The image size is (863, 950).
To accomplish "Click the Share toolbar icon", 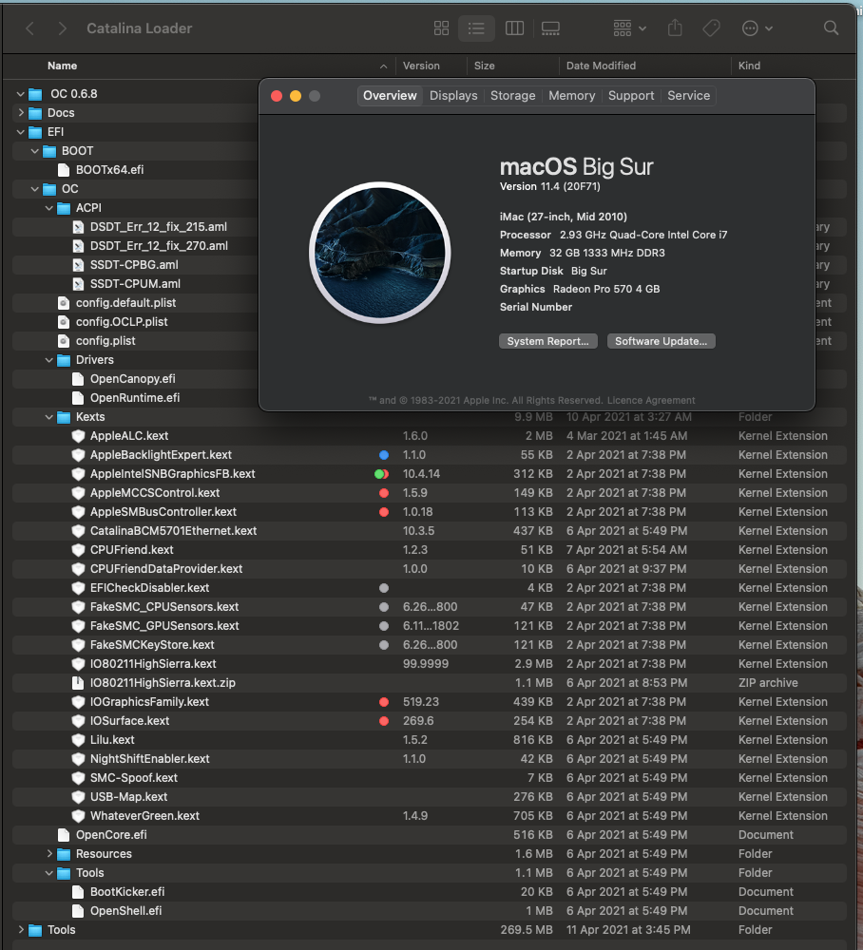I will click(x=675, y=28).
